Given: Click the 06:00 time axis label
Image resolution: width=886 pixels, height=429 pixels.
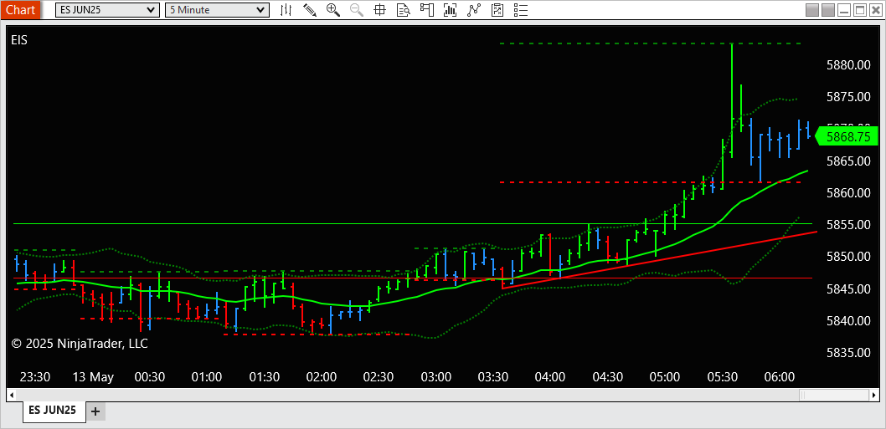Looking at the screenshot, I should 780,377.
